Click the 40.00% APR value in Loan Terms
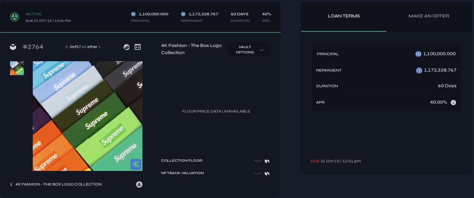The width and height of the screenshot is (474, 198). click(438, 103)
